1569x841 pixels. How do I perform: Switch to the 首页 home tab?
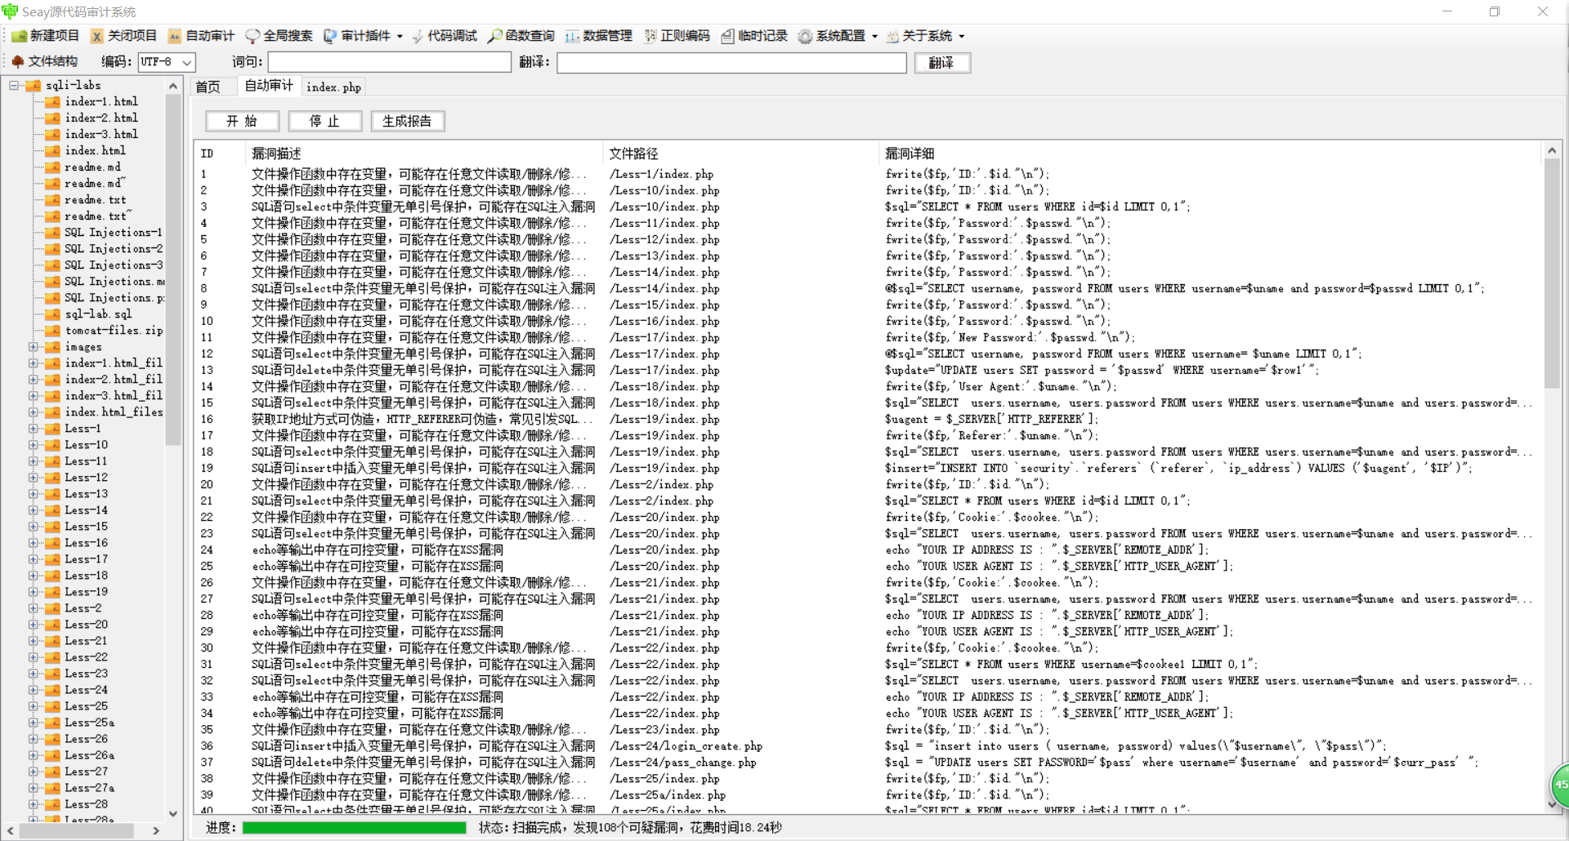[208, 86]
